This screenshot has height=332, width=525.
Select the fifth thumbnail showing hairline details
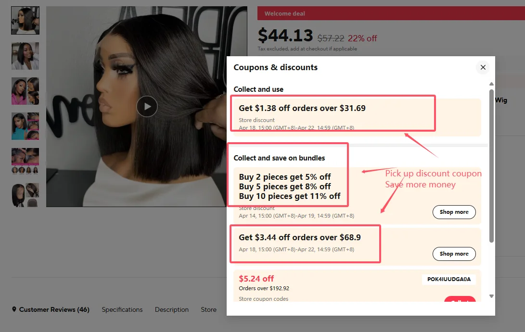[25, 161]
